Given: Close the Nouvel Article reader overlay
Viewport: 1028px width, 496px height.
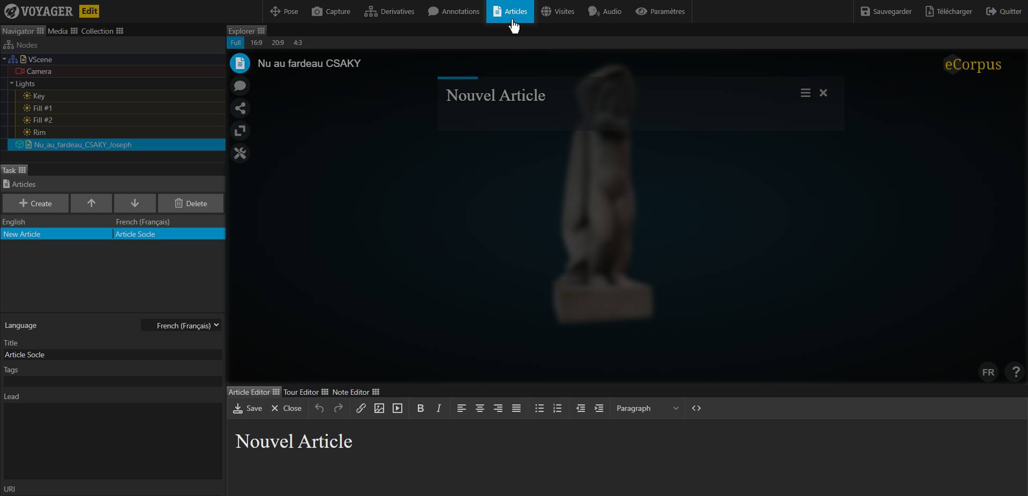Looking at the screenshot, I should pos(823,93).
